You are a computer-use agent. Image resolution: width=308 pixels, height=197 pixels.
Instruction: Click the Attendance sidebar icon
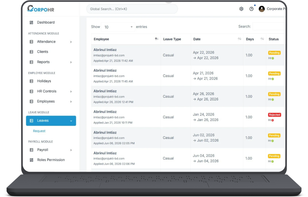pos(32,42)
